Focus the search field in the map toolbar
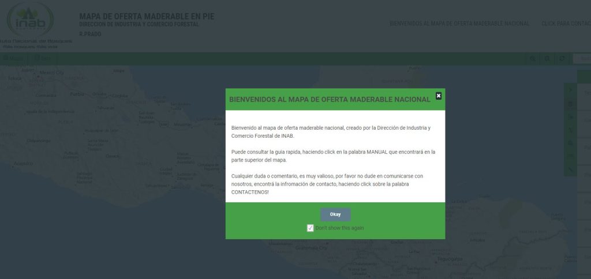Image resolution: width=591 pixels, height=279 pixels. [x=582, y=59]
